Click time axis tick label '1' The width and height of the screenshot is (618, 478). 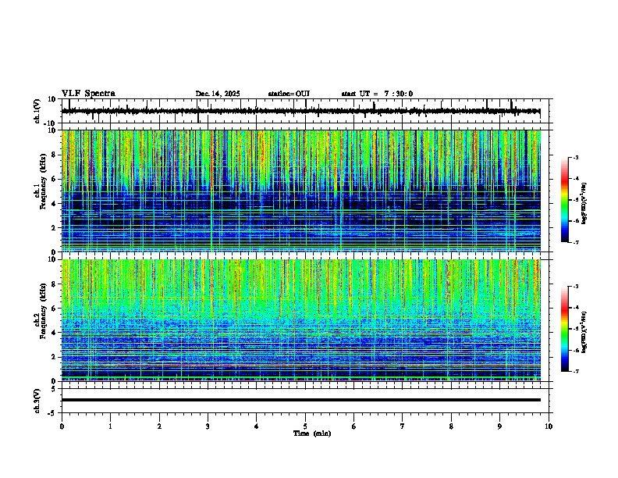[x=110, y=426]
